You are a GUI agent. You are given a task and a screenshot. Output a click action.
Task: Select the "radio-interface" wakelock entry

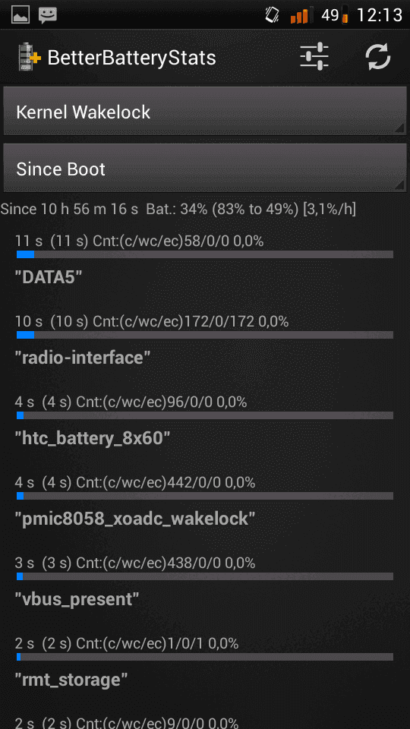[205, 341]
